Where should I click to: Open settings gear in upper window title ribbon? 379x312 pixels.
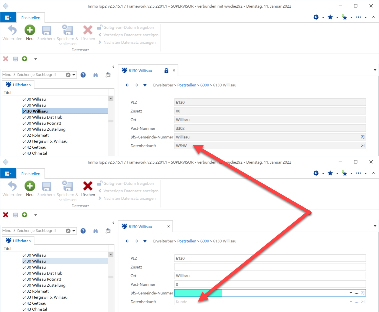point(316,17)
